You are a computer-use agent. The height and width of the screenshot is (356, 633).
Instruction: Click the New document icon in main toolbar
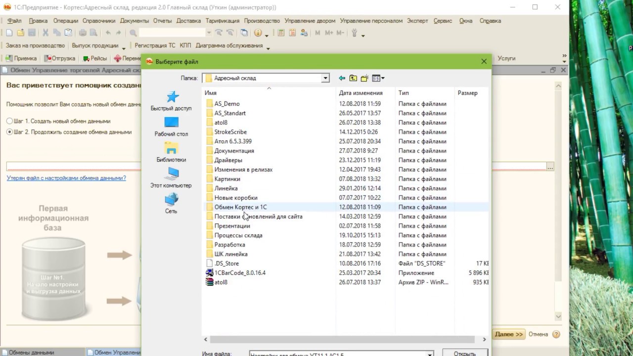9,33
